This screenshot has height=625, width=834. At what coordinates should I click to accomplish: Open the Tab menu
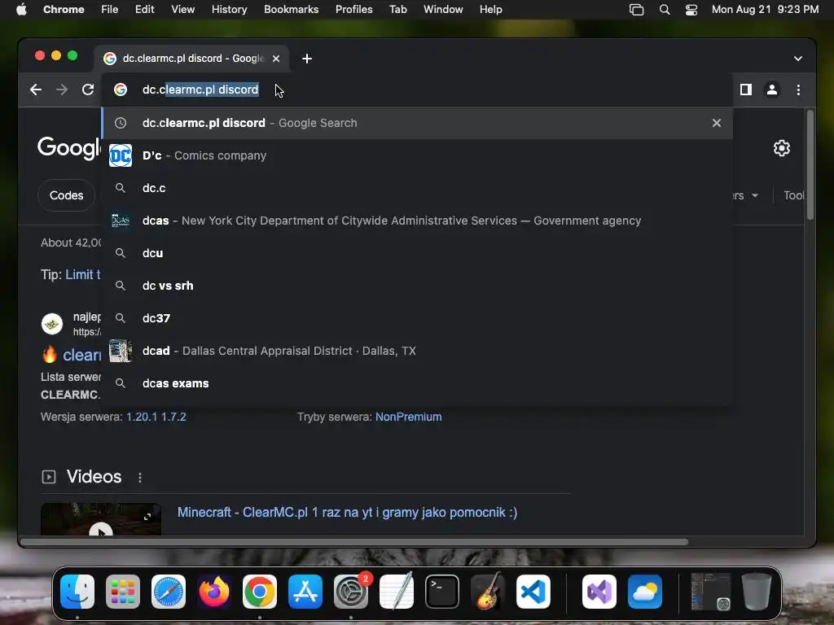pyautogui.click(x=397, y=10)
